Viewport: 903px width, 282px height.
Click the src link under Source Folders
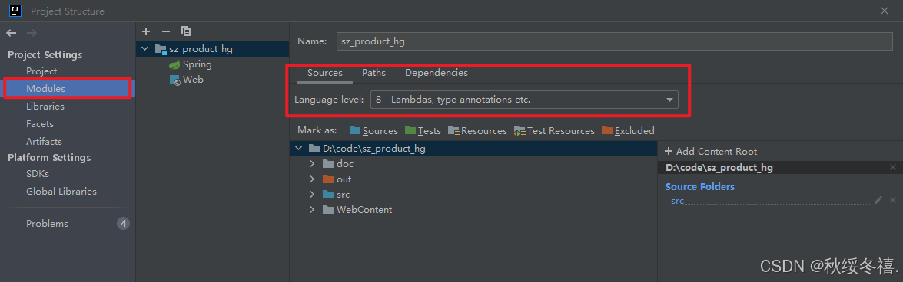(x=677, y=201)
